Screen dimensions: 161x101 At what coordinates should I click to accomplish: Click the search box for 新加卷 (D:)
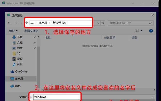tap(131, 23)
